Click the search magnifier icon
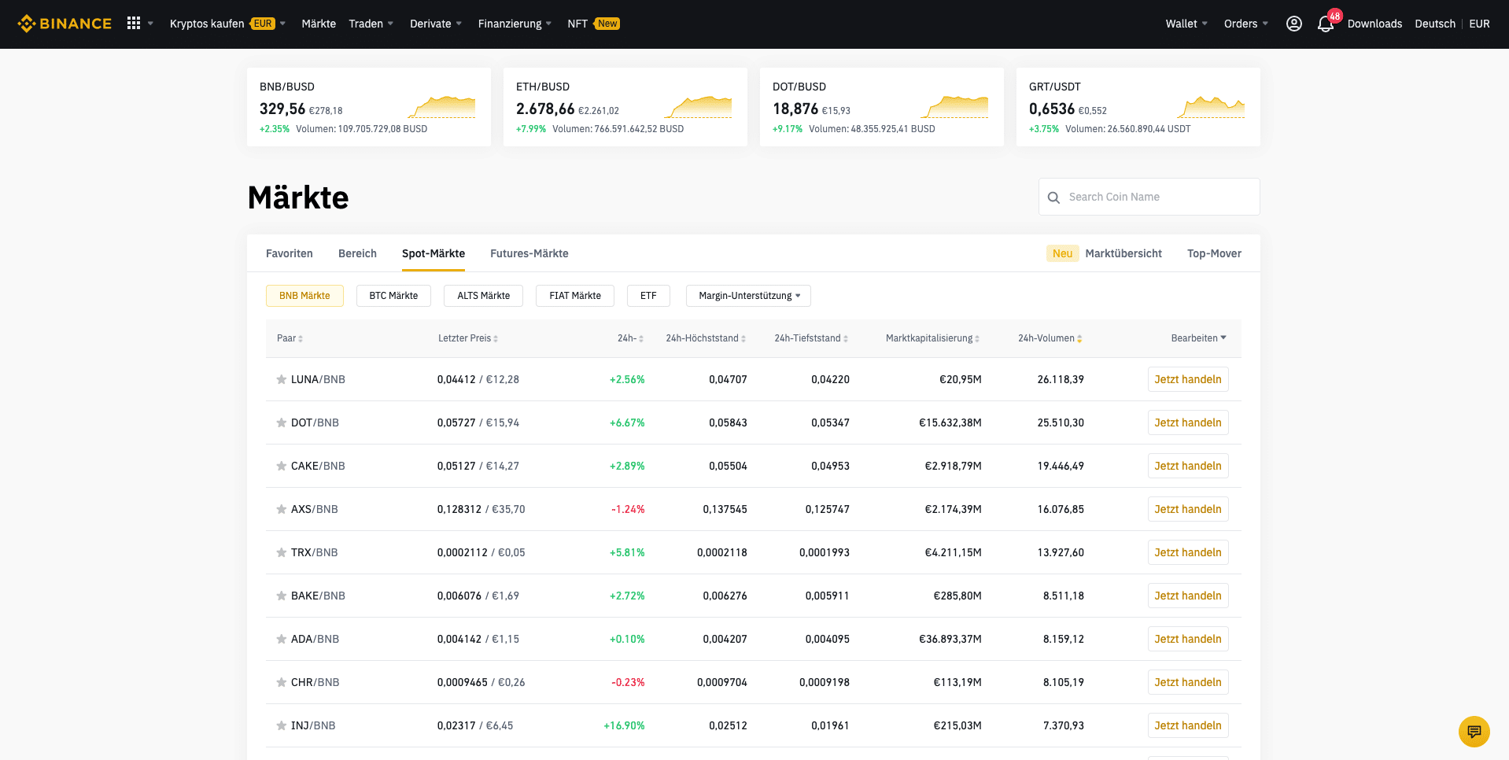The width and height of the screenshot is (1509, 760). pos(1054,197)
